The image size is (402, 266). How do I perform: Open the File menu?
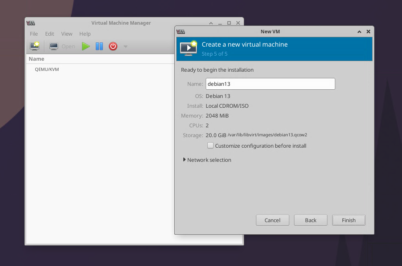(34, 34)
